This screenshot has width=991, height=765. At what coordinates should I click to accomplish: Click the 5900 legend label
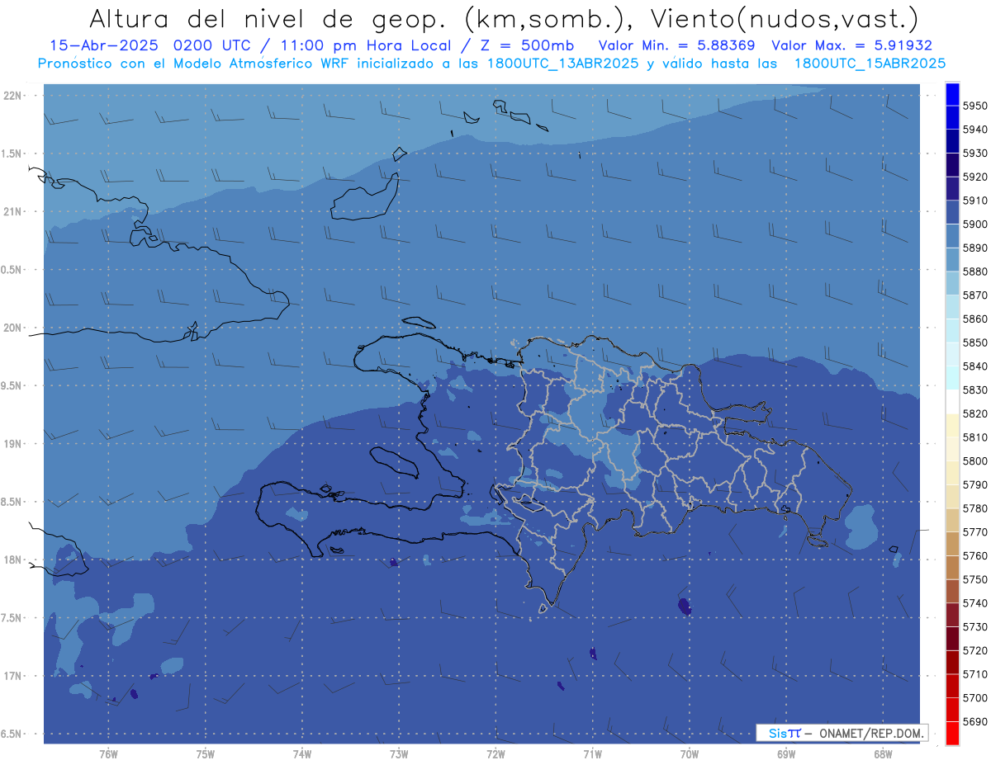tap(975, 224)
